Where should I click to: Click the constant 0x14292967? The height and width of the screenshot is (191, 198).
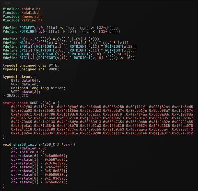[x=183, y=118]
